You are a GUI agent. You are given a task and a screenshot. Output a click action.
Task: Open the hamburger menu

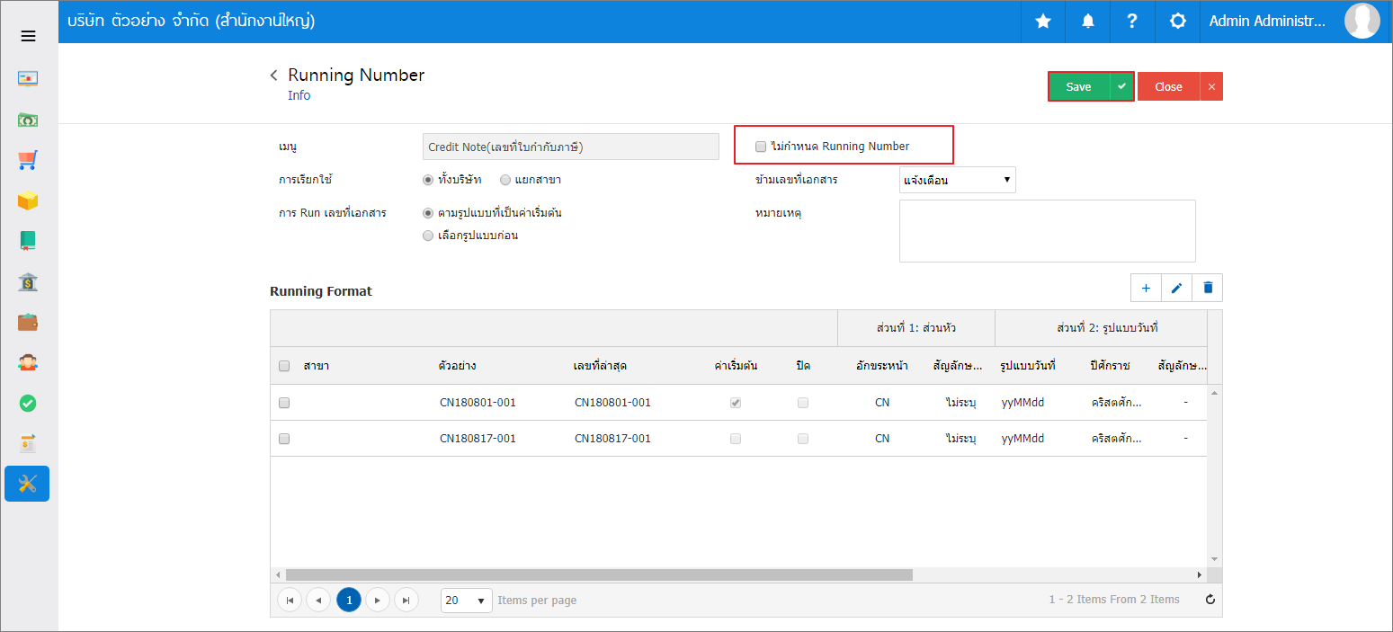[x=28, y=36]
